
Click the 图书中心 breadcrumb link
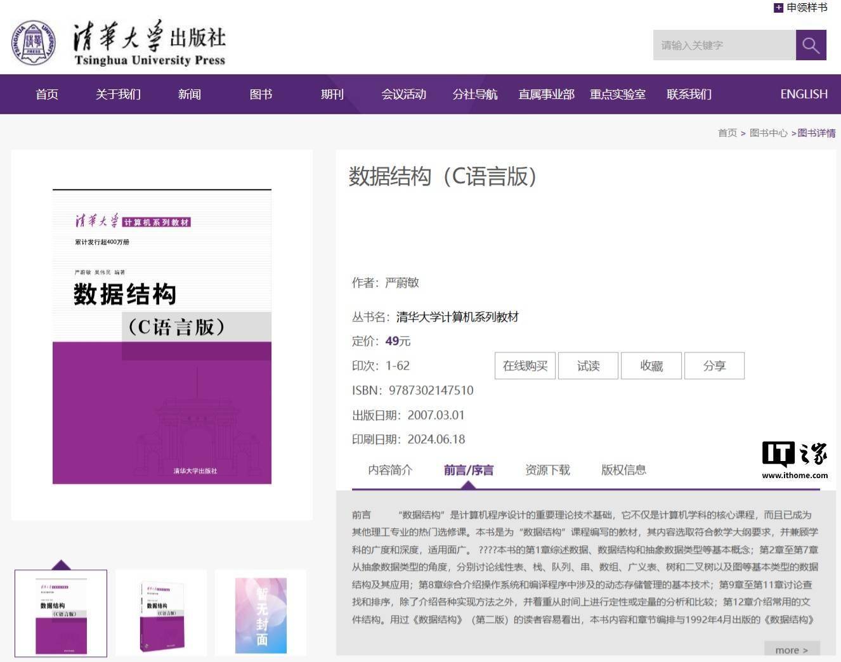pos(769,133)
